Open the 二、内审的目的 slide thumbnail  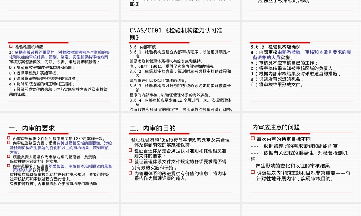coord(180,157)
